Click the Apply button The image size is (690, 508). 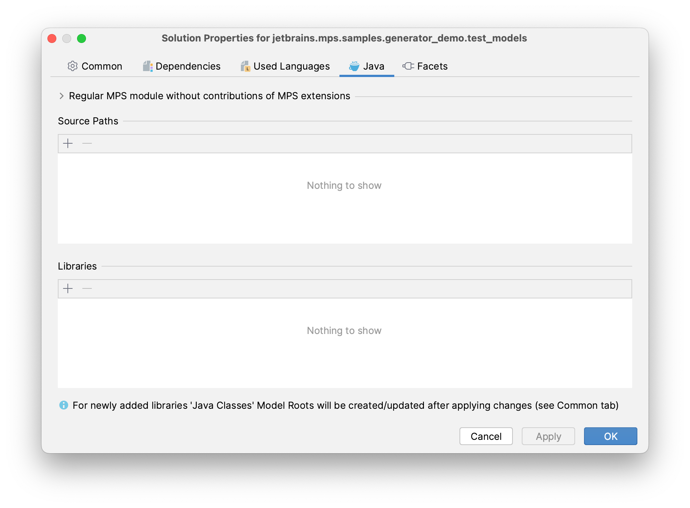point(548,436)
